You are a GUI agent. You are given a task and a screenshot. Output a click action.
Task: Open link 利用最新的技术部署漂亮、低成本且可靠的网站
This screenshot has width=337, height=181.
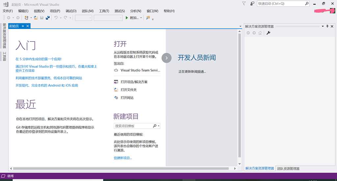pyautogui.click(x=49, y=78)
